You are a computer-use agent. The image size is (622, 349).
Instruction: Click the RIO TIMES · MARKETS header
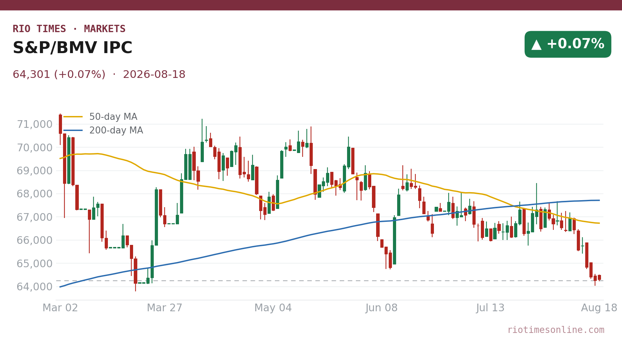[x=69, y=29]
